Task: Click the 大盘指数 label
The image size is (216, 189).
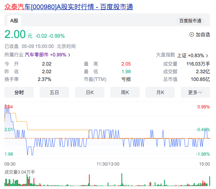Action: coord(165,55)
